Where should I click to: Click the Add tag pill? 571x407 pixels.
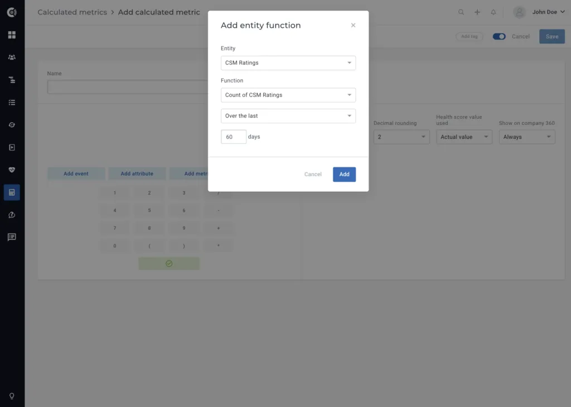(469, 36)
